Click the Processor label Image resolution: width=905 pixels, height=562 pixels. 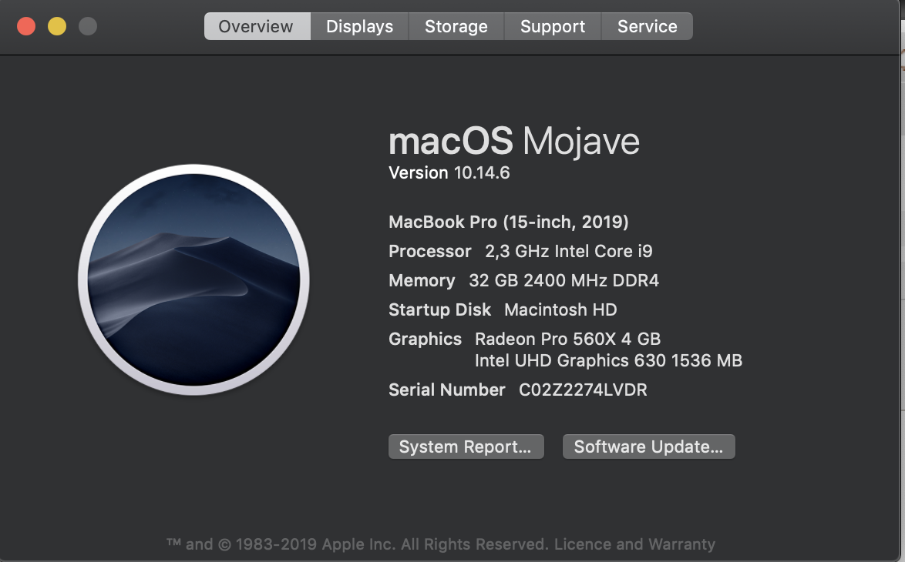[430, 251]
